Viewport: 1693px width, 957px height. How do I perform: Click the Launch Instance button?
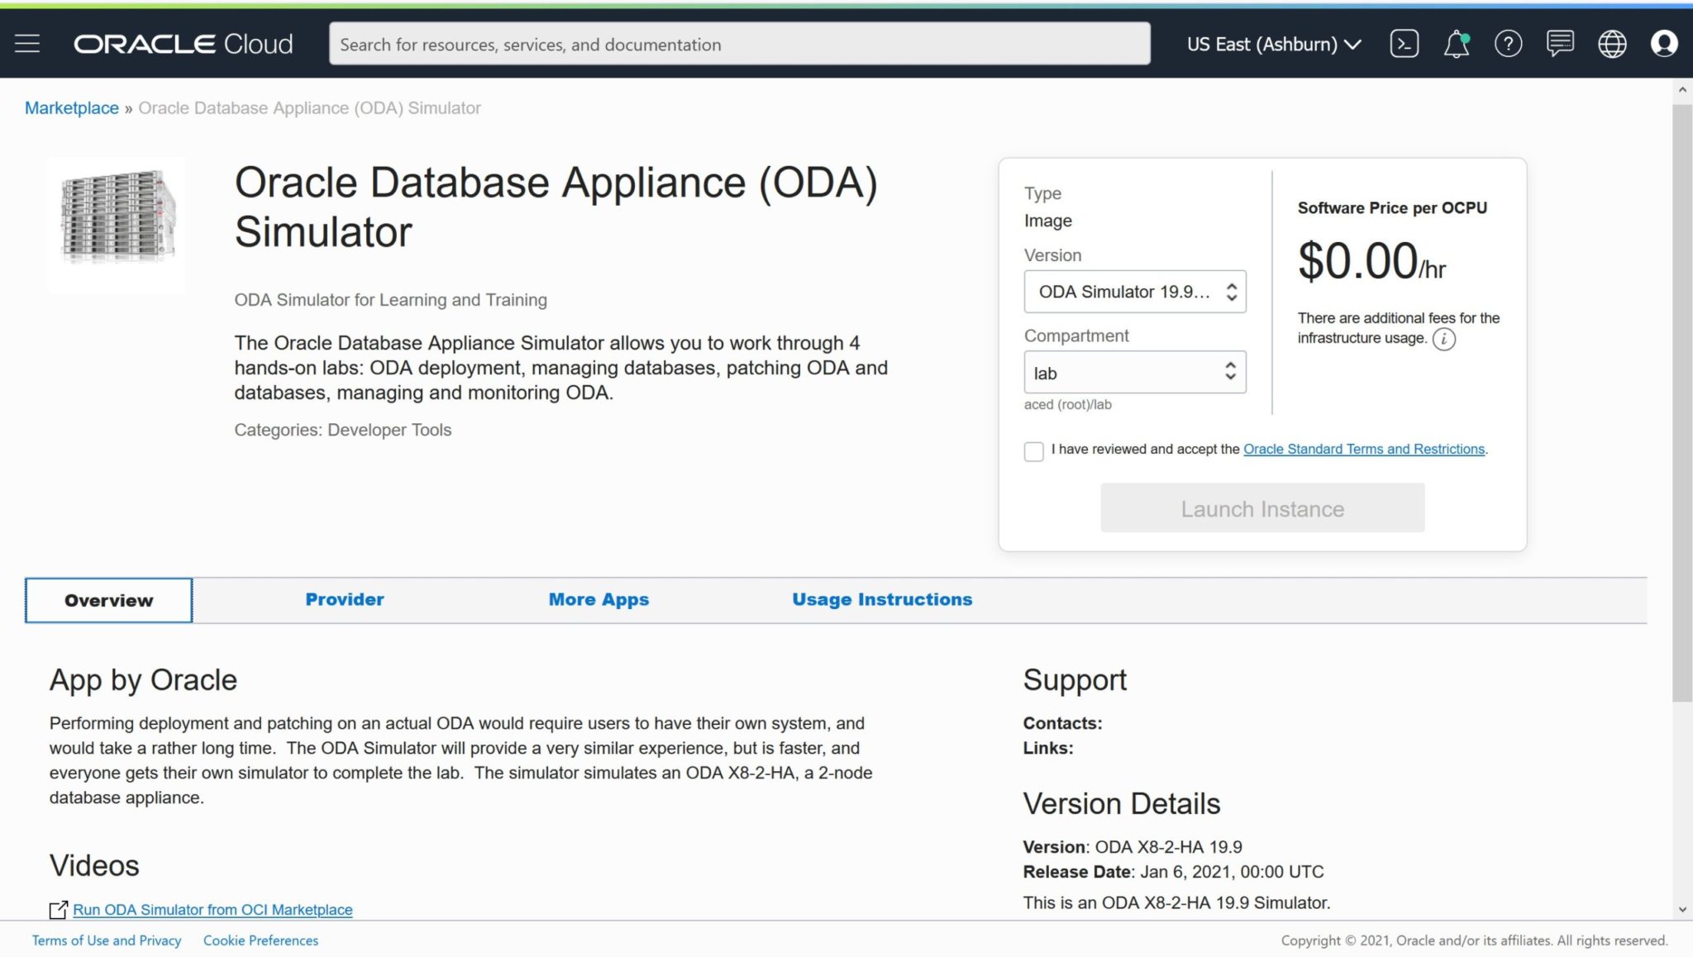click(1262, 508)
